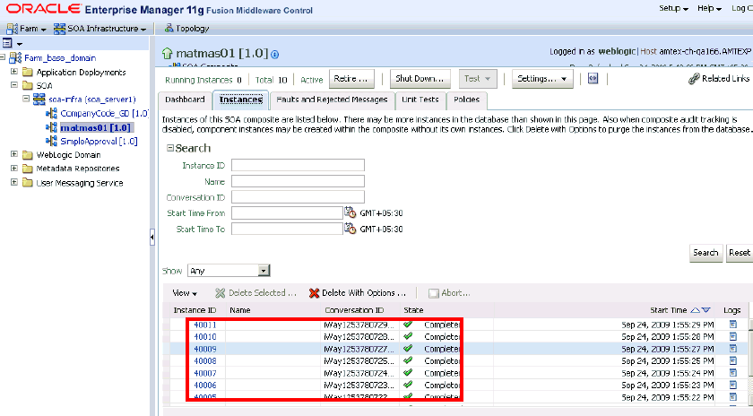
Task: Sort Start Time descending arrow
Action: pyautogui.click(x=706, y=310)
